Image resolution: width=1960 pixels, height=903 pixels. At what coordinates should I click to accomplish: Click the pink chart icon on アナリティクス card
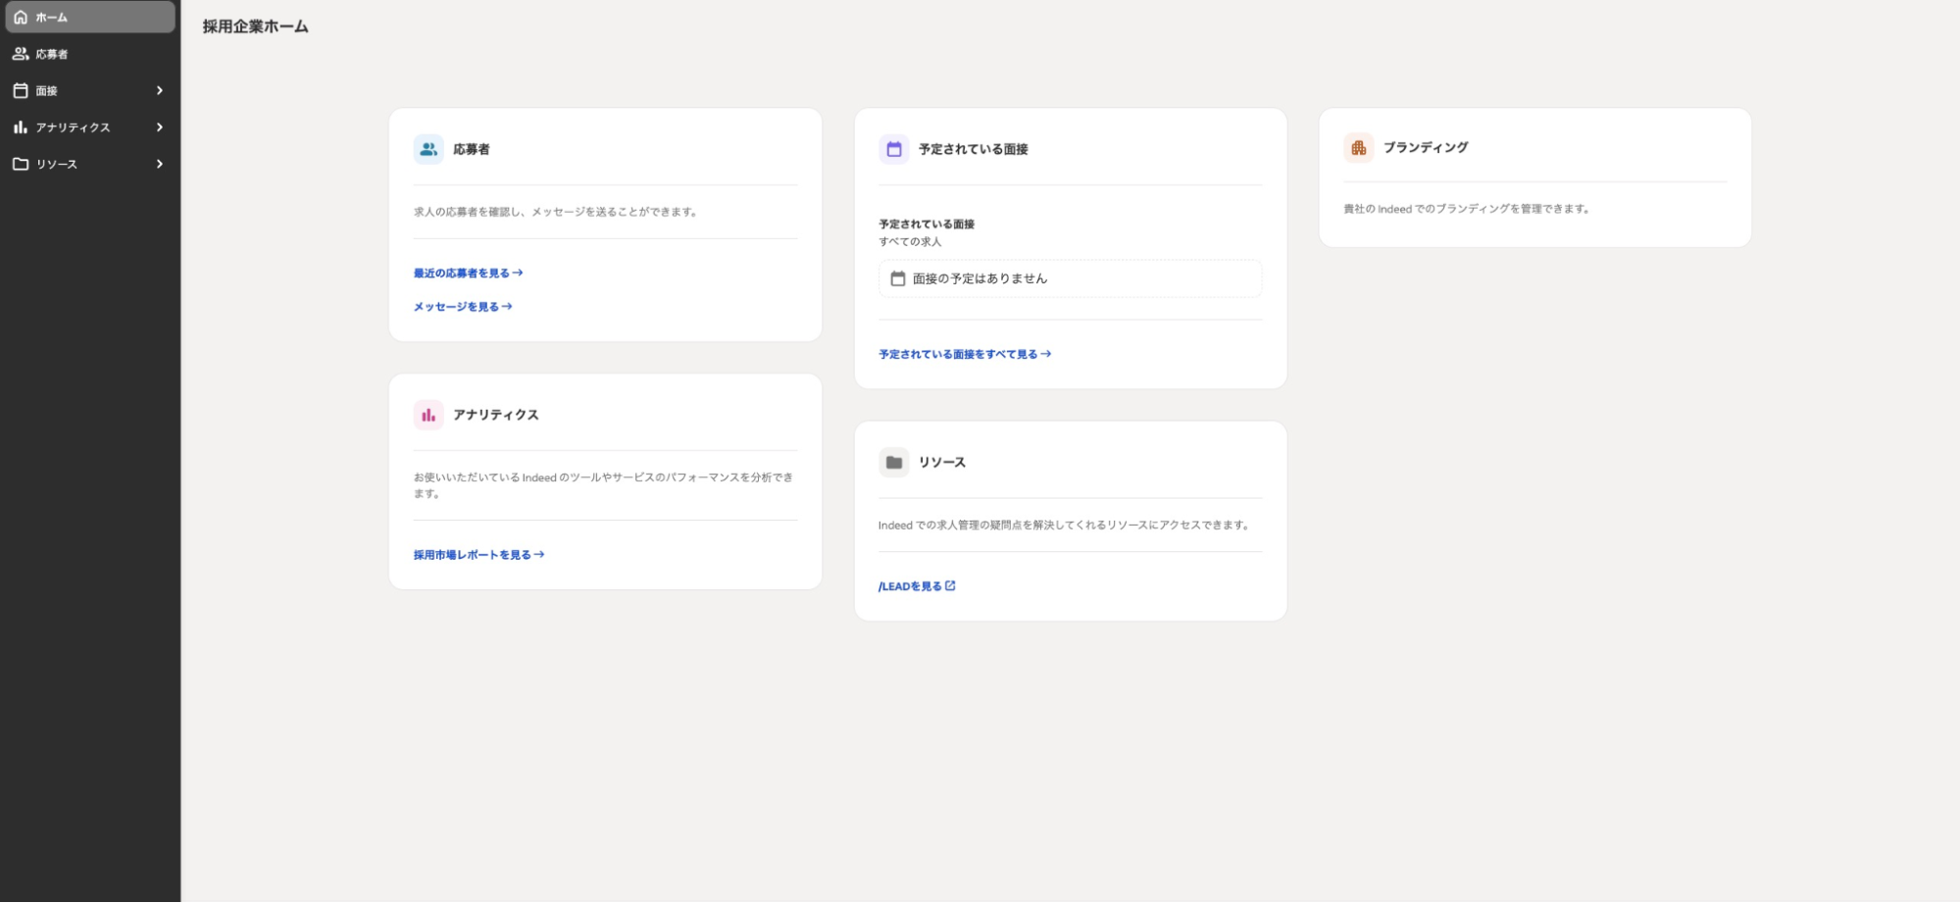428,415
